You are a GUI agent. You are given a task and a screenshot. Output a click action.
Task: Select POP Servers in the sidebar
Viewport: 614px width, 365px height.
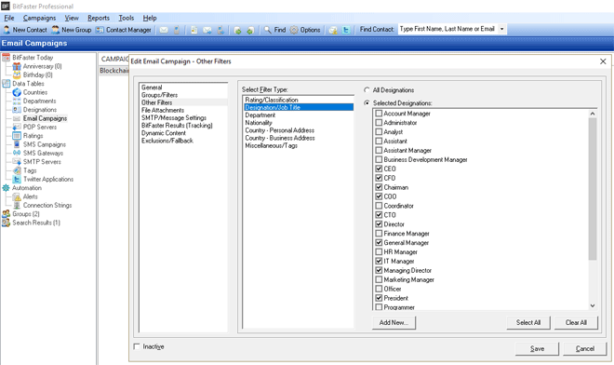tap(40, 127)
